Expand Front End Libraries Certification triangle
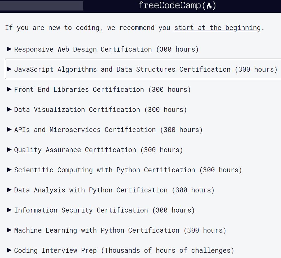This screenshot has height=258, width=281. click(9, 89)
